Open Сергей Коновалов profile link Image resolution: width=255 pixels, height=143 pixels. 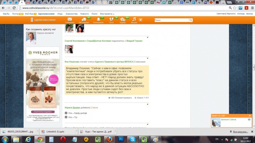[x=74, y=41]
